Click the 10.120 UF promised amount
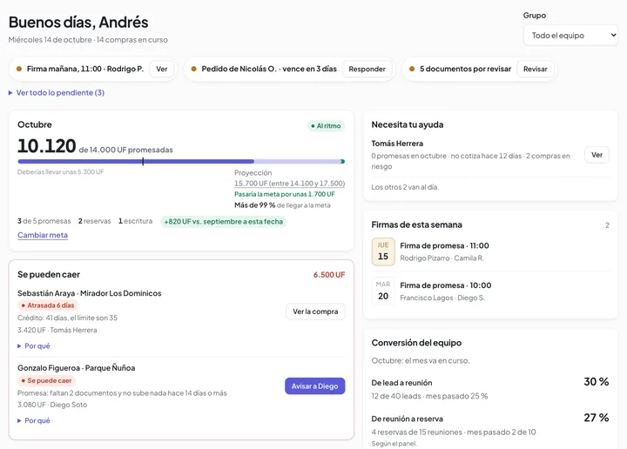627x449 pixels. click(47, 146)
